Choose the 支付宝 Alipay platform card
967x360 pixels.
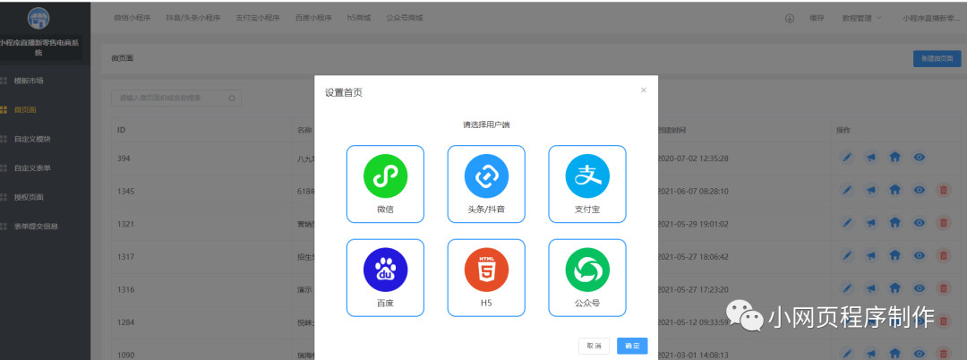587,184
